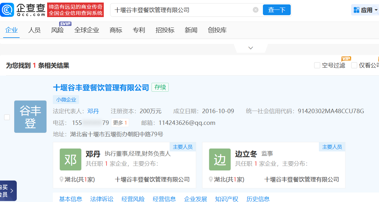Enable the 空号过滤 checkbox
The image size is (379, 202).
point(317,65)
